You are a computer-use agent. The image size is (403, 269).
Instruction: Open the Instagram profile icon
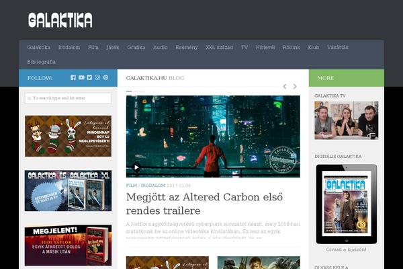97,77
